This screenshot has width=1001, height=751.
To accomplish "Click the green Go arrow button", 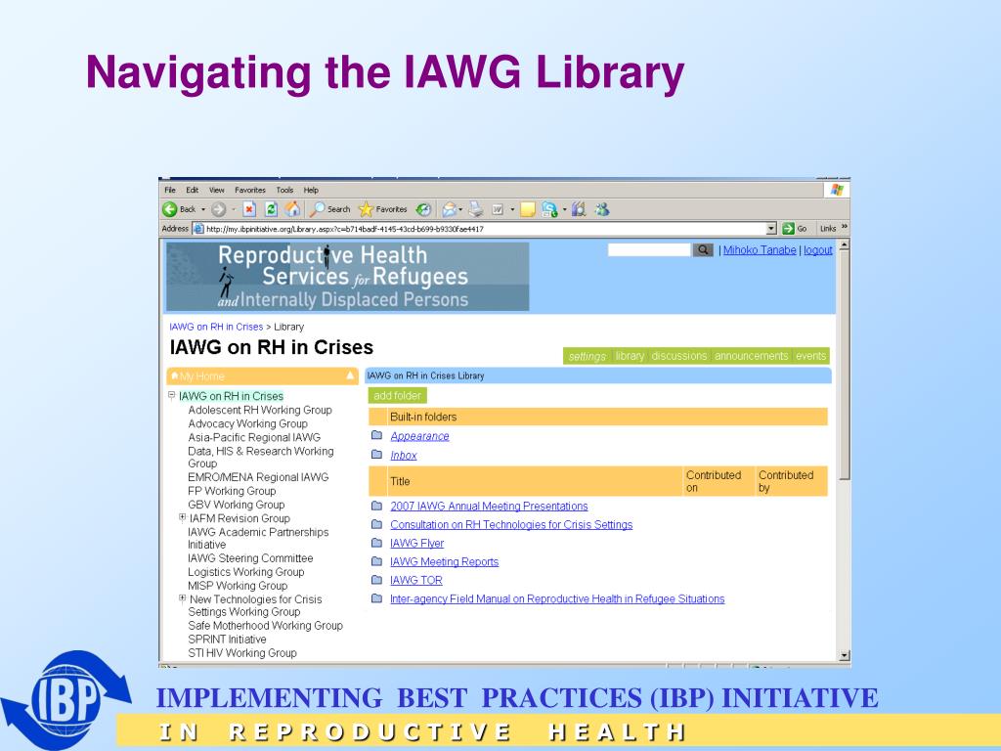I will click(789, 228).
